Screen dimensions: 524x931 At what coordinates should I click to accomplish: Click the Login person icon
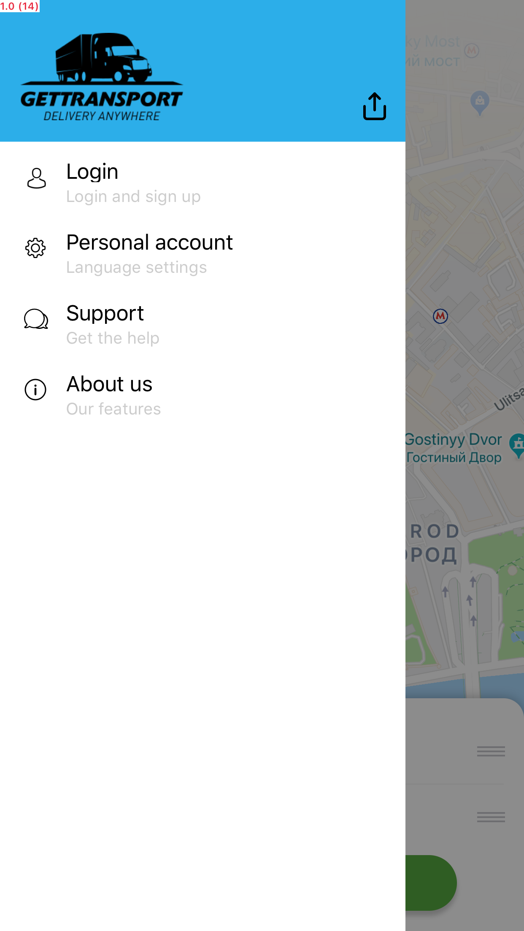36,178
